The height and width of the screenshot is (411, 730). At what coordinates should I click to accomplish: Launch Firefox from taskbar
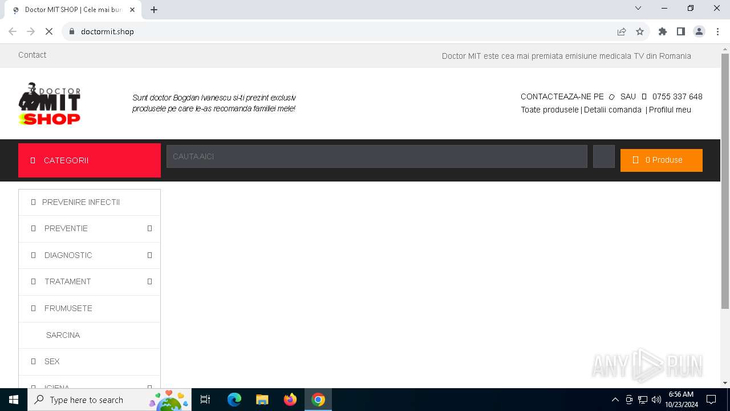[290, 400]
